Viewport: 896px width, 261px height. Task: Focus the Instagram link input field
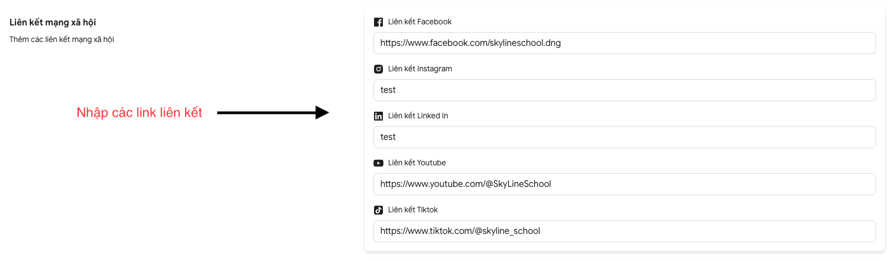coord(624,90)
